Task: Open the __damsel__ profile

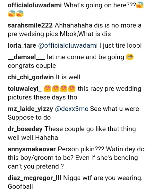Action: (x=26, y=57)
